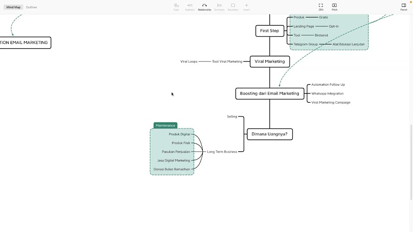Select Long Term Business subtopic
The width and height of the screenshot is (413, 232).
[x=222, y=152]
